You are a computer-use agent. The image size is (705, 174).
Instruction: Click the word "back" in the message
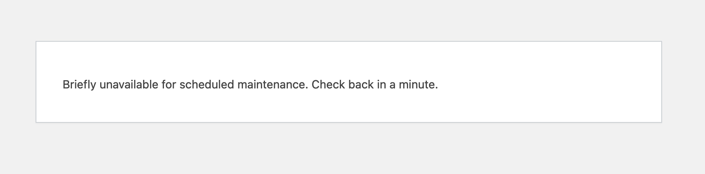(x=361, y=85)
